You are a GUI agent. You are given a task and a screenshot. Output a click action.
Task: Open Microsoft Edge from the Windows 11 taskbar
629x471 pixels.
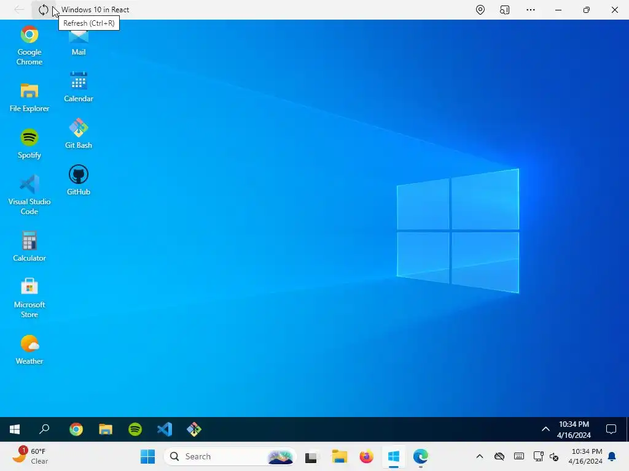point(421,456)
